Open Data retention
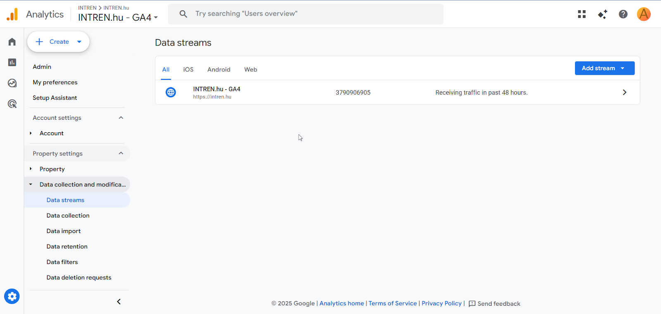The height and width of the screenshot is (314, 661). (67, 247)
